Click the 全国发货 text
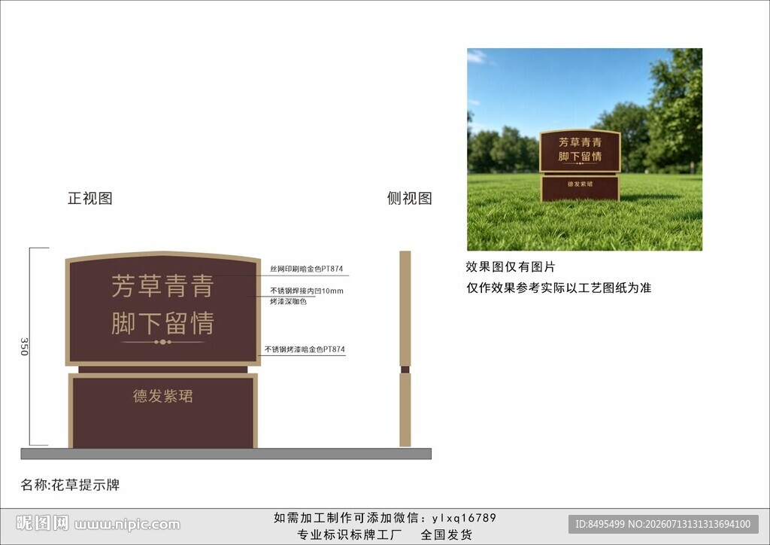The width and height of the screenshot is (770, 545). point(447,534)
